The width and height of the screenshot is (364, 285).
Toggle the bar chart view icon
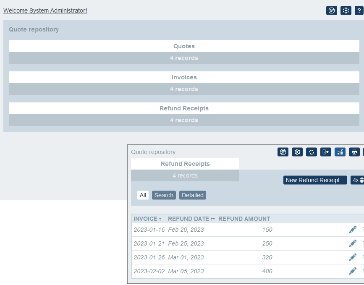tap(340, 152)
